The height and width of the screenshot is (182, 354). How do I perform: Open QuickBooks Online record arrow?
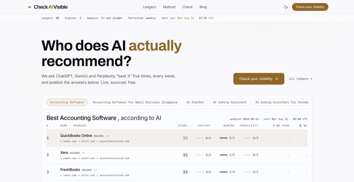[x=101, y=136]
